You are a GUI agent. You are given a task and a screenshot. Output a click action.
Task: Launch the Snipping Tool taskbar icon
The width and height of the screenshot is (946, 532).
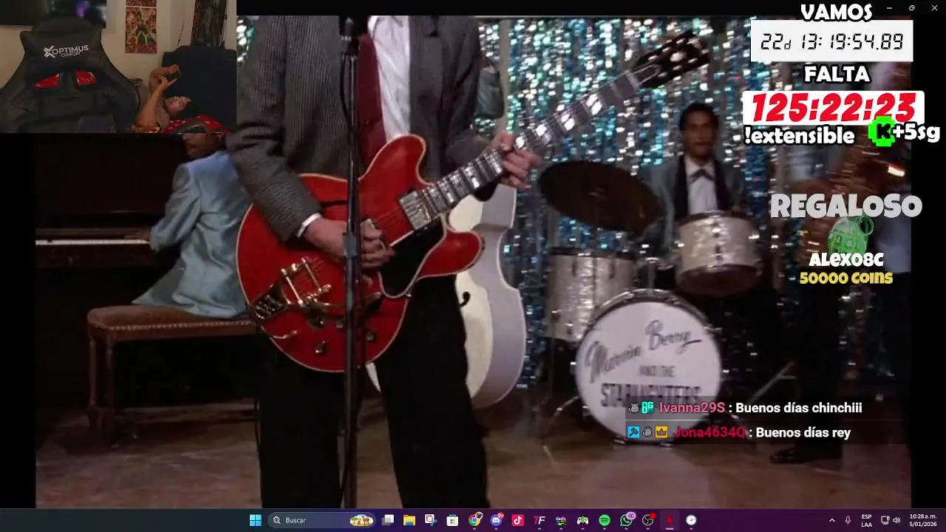431,520
